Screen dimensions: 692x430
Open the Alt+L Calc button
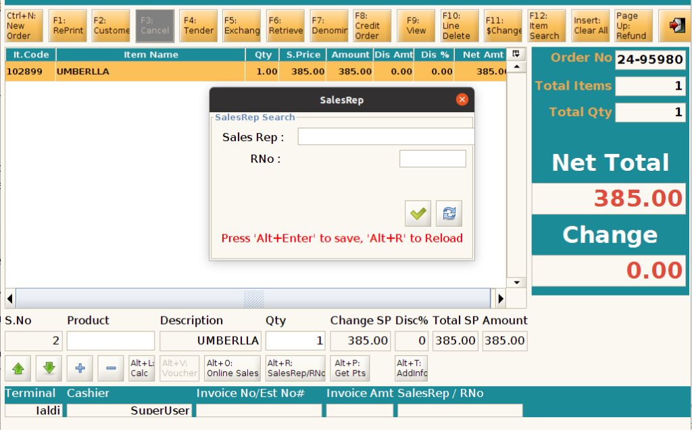[x=142, y=369]
